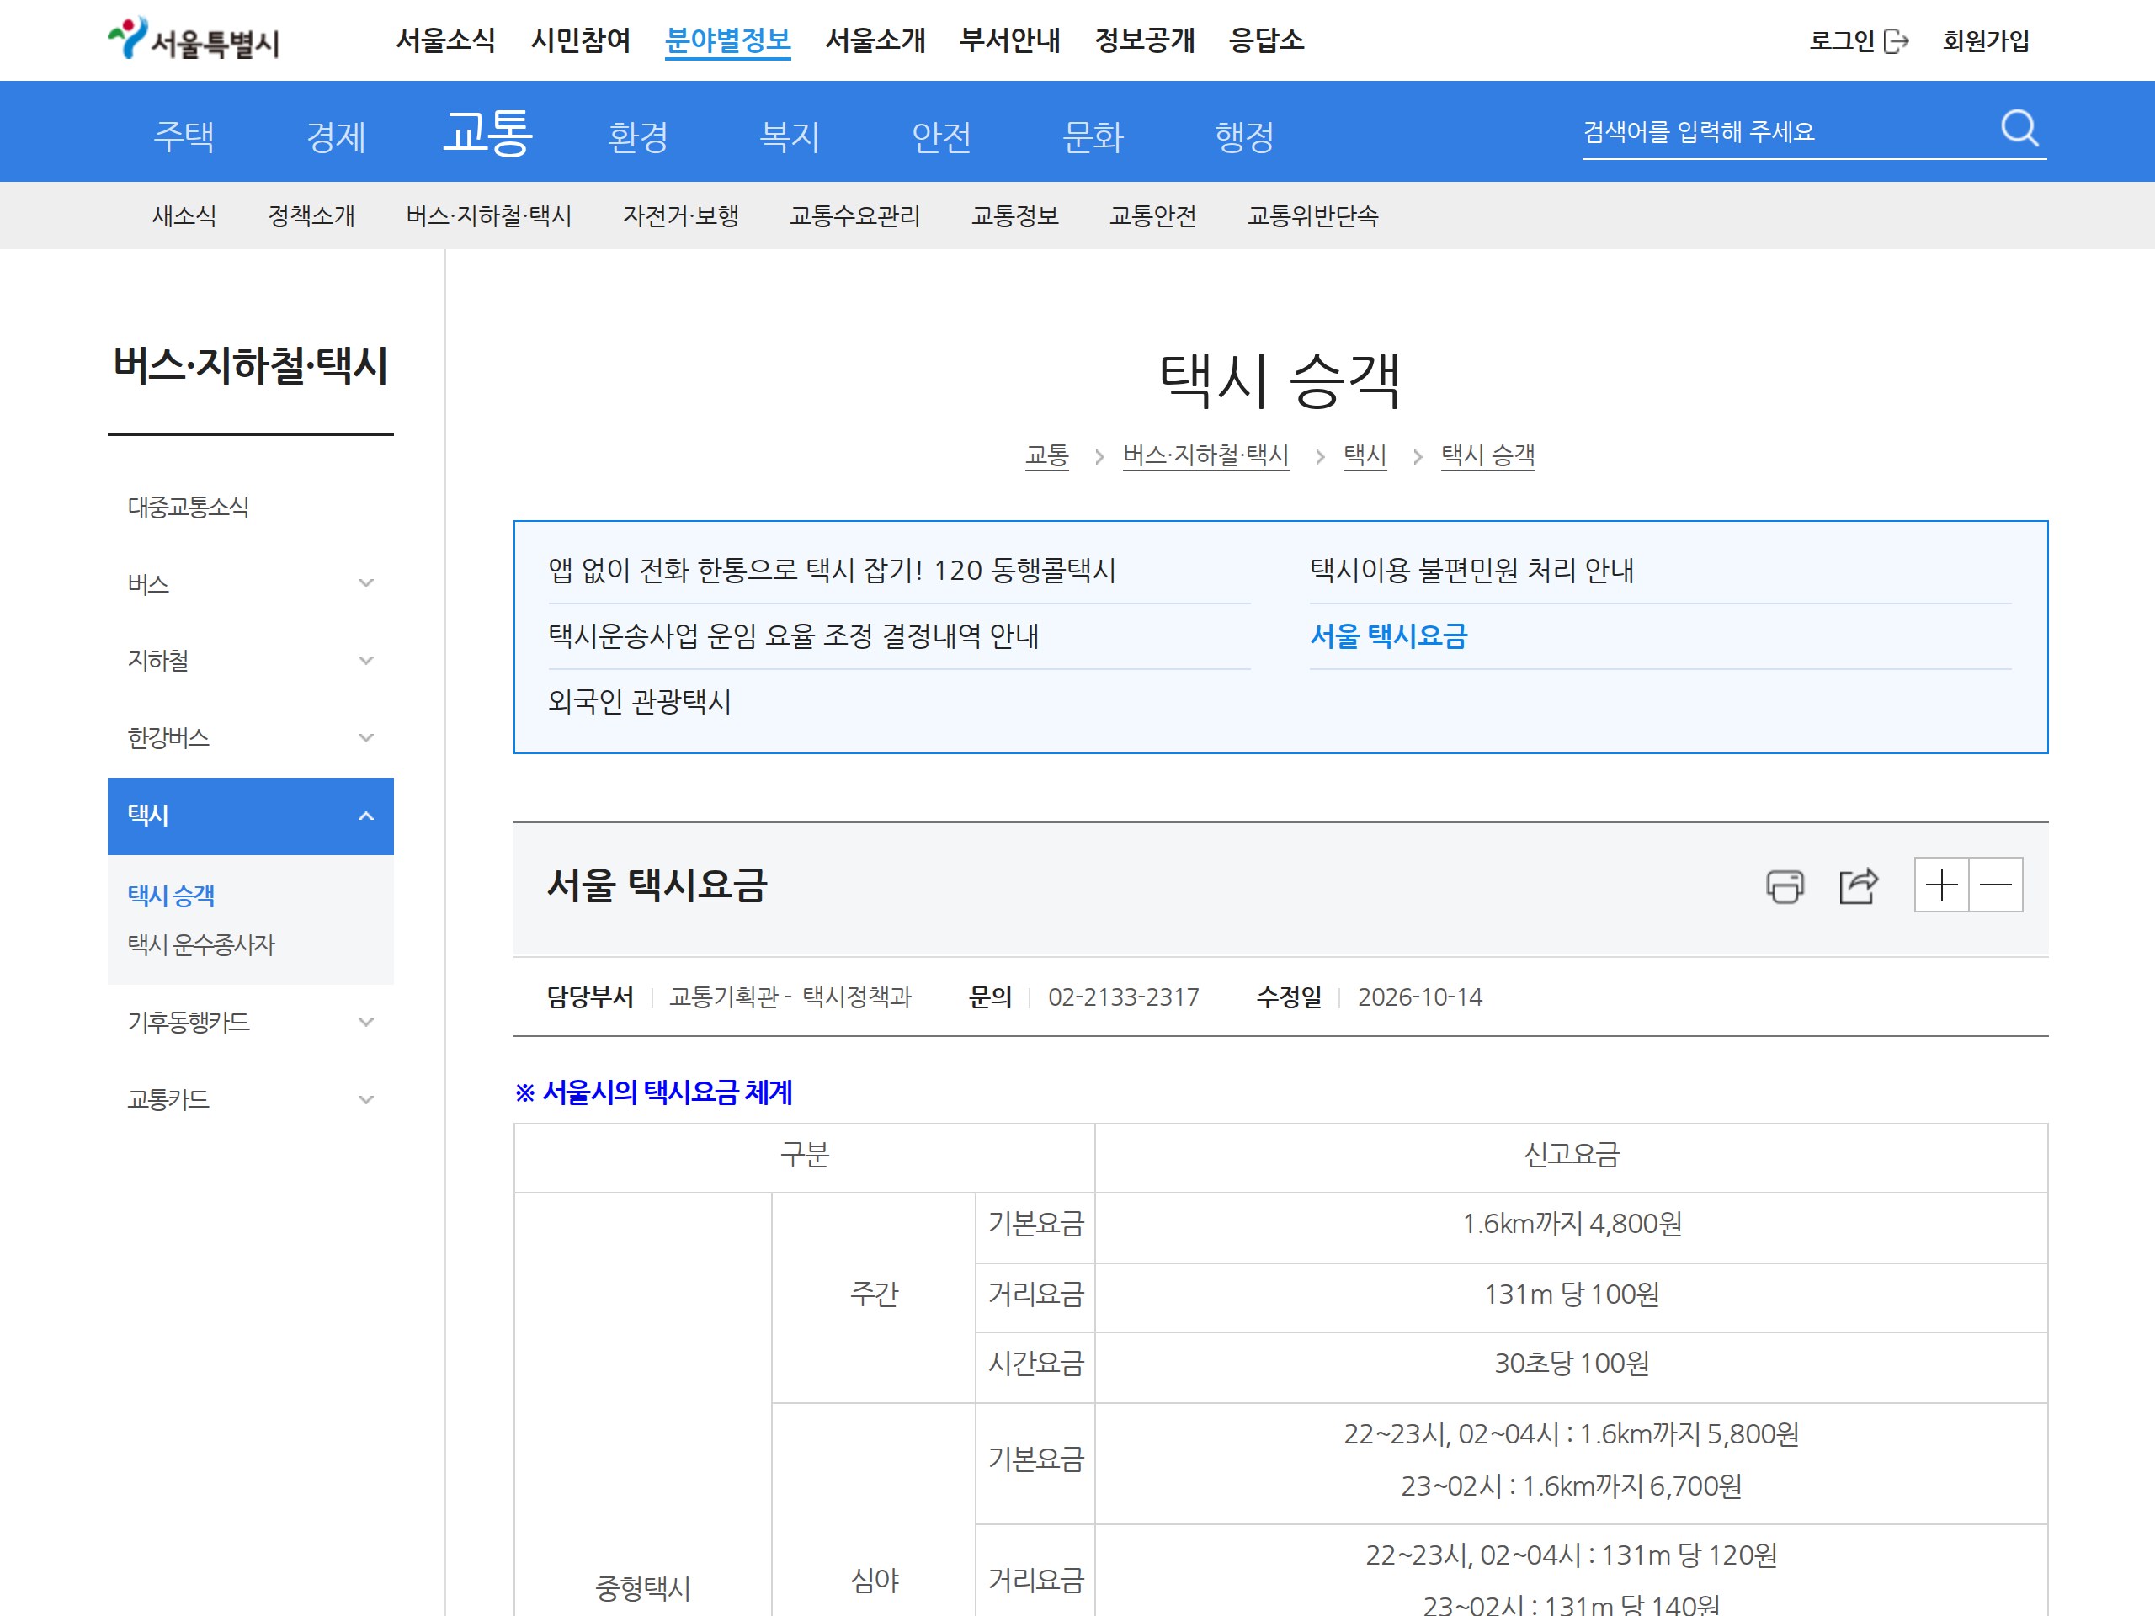Screen dimensions: 2155x1616
Task: Select the 경제 category tab
Action: pos(336,136)
